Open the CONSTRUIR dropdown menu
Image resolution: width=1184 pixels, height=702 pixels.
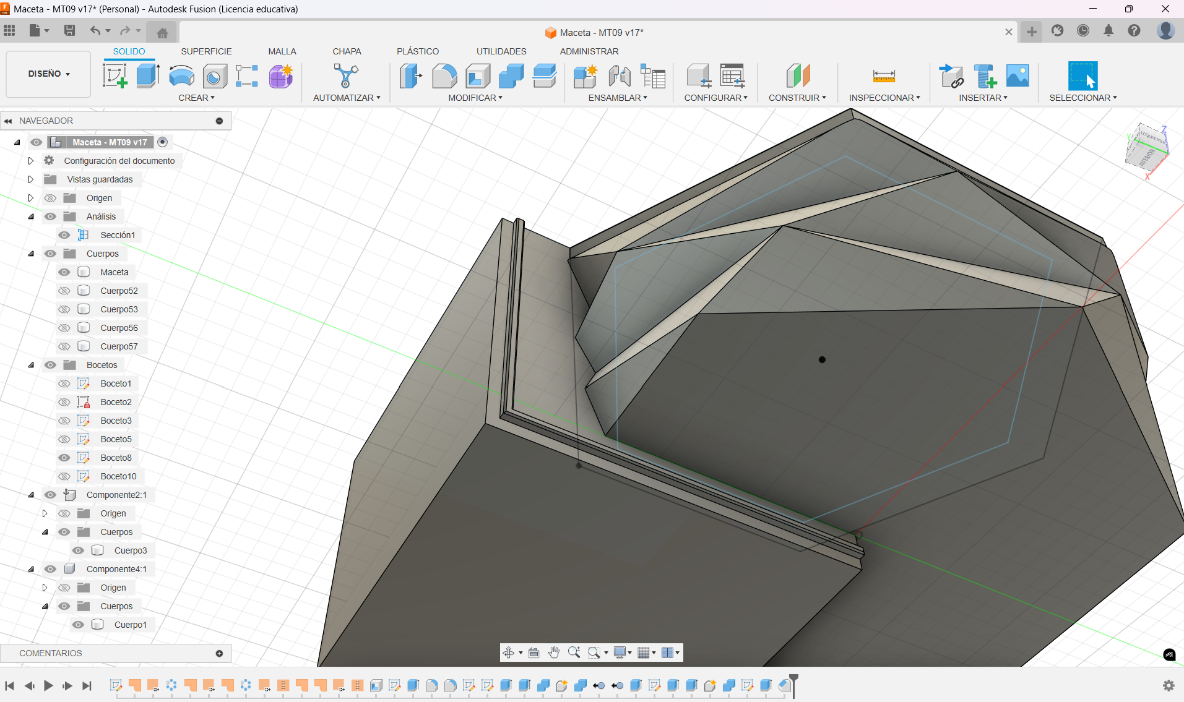click(797, 98)
